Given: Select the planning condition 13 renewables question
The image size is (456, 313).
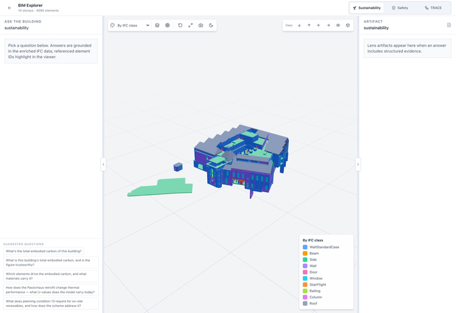Looking at the screenshot, I should click(51, 303).
